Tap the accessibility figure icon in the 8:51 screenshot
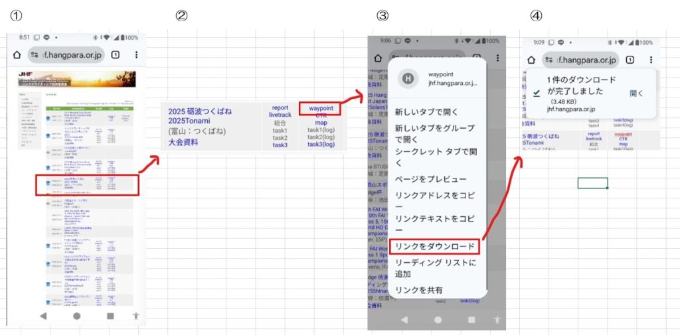 point(136,316)
